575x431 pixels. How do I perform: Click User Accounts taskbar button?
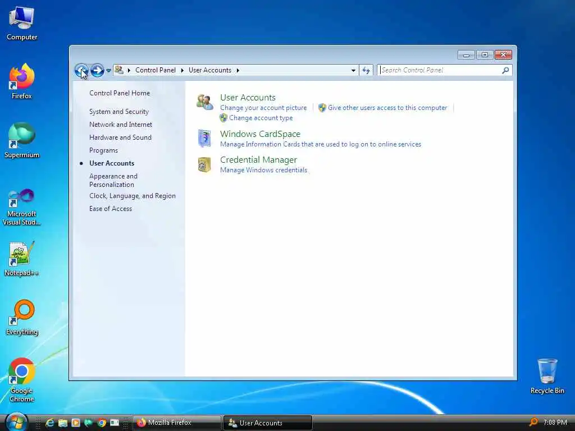click(x=268, y=423)
